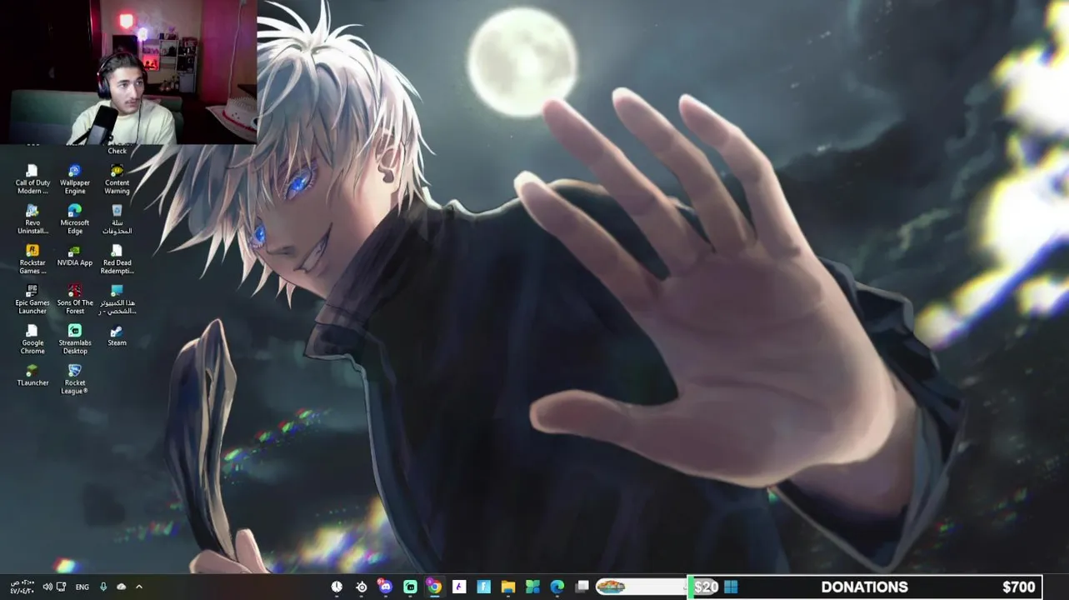Switch the ENG input language indicator
The height and width of the screenshot is (600, 1069).
[82, 587]
